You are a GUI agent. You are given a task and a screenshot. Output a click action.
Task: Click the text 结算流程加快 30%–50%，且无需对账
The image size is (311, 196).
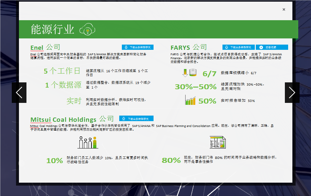pos(243,86)
